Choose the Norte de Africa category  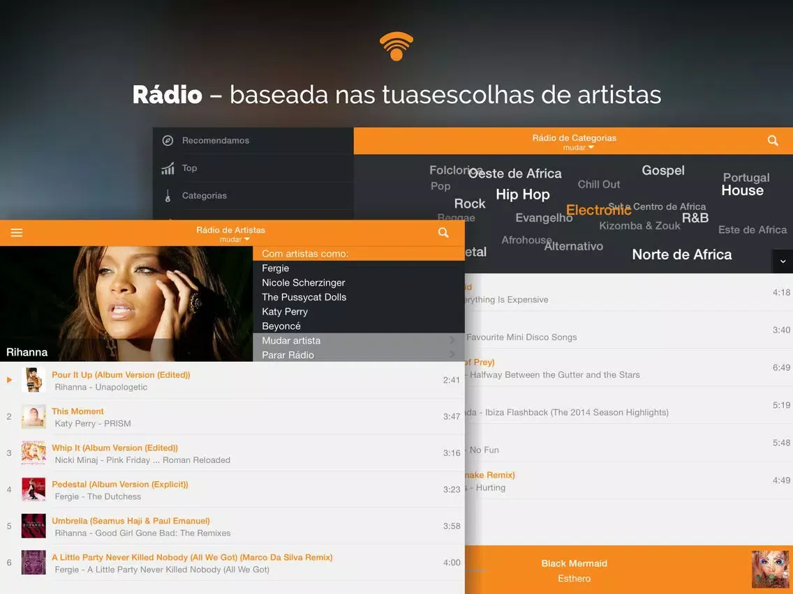point(682,254)
